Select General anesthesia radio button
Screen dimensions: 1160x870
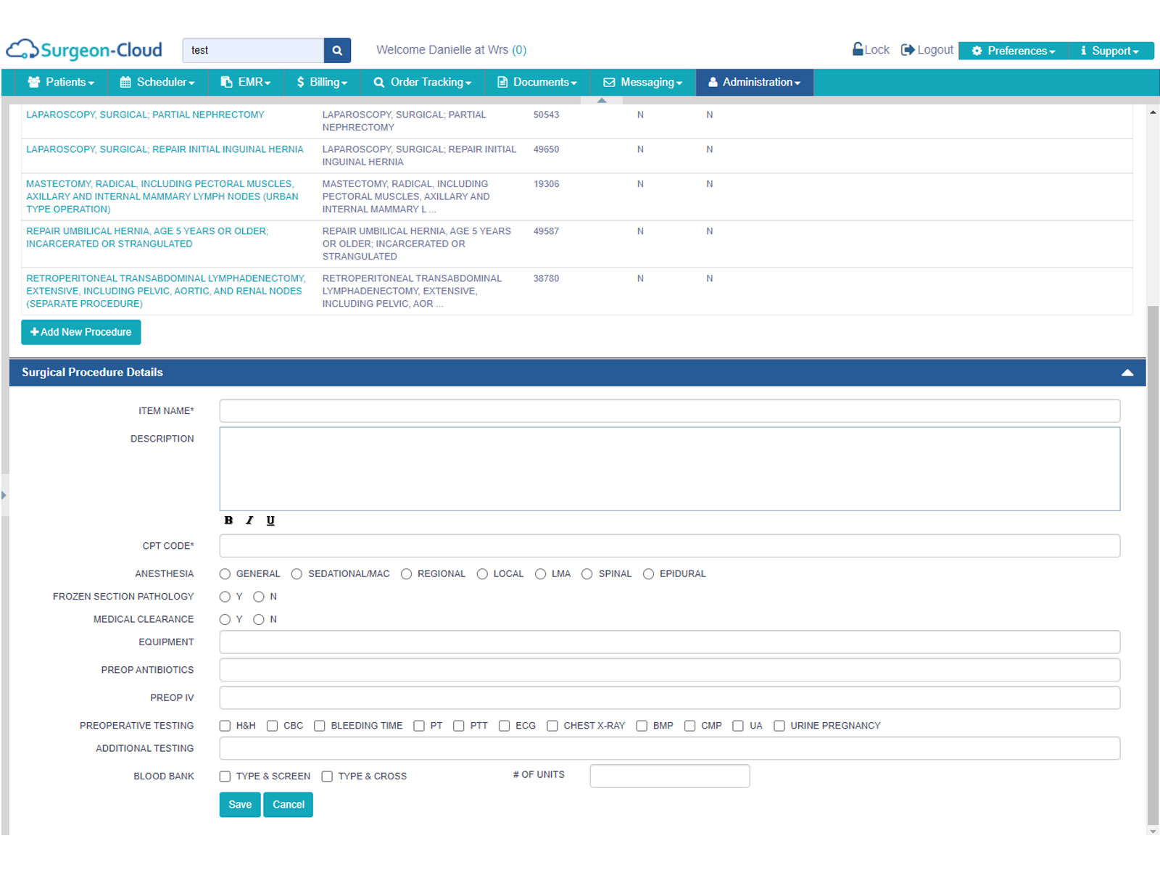[225, 574]
